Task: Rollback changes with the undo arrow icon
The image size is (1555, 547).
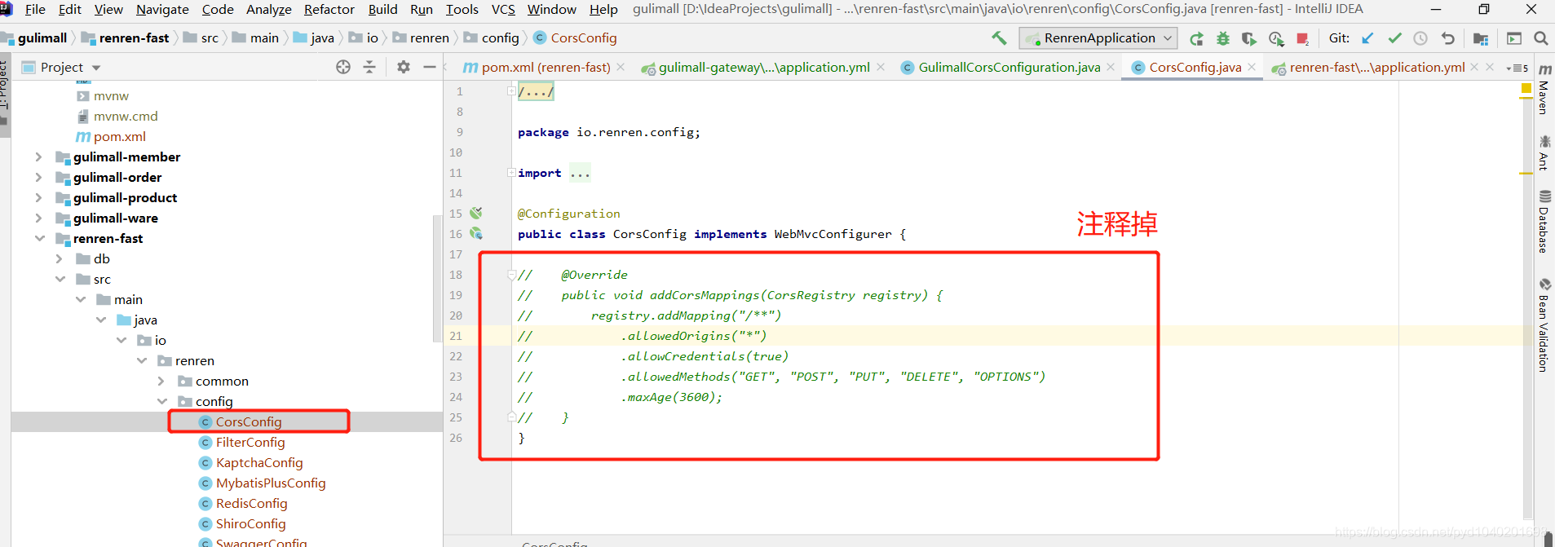Action: 1447,38
